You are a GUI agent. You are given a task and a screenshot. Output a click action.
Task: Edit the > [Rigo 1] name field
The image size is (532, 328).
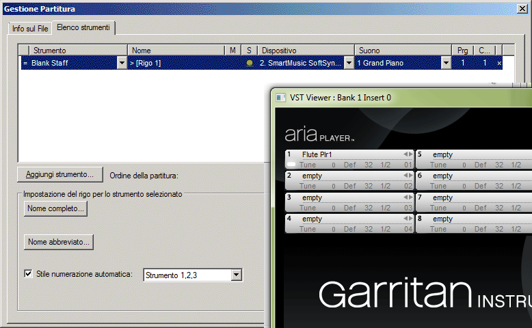coord(176,63)
